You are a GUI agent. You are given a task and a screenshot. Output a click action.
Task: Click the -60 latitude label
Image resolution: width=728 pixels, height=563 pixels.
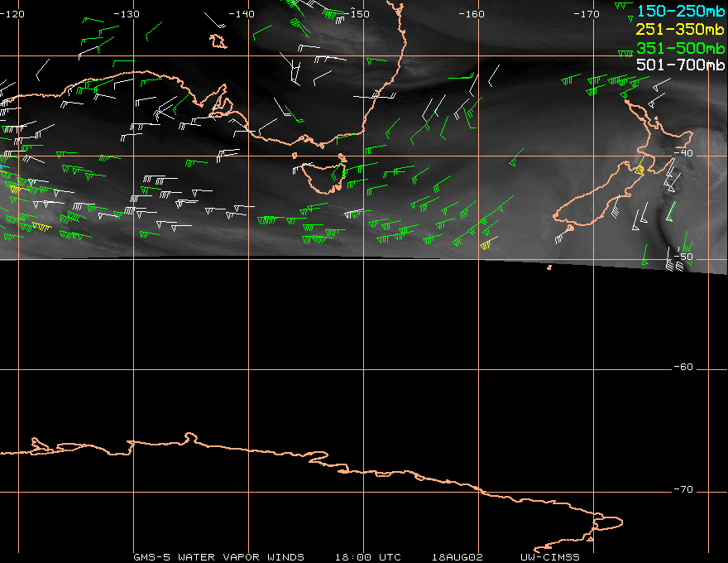click(683, 367)
